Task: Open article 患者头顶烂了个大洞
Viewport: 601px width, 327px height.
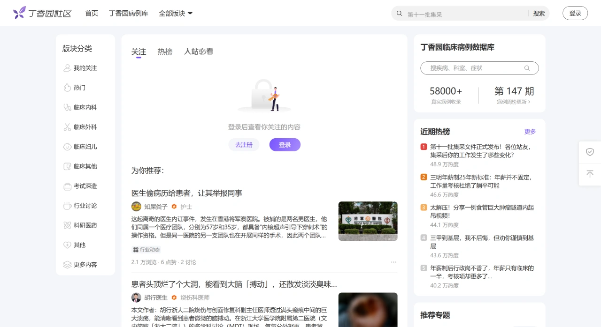Action: (x=234, y=284)
